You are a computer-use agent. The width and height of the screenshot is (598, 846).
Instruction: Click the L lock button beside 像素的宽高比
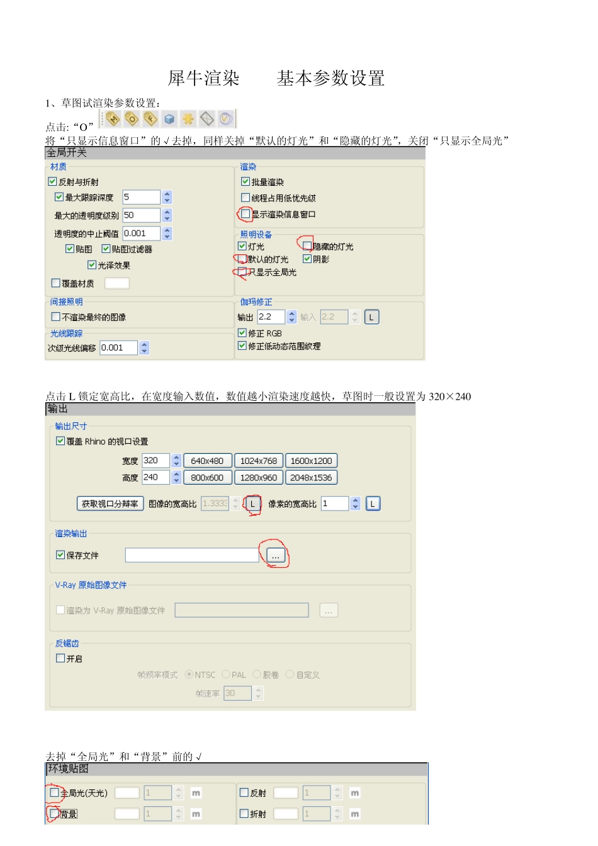click(x=373, y=504)
